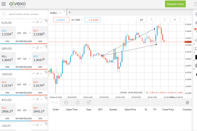Set price alert bell for GBPUSD
Image resolution: width=197 pixels, height=131 pixels.
(x=37, y=47)
